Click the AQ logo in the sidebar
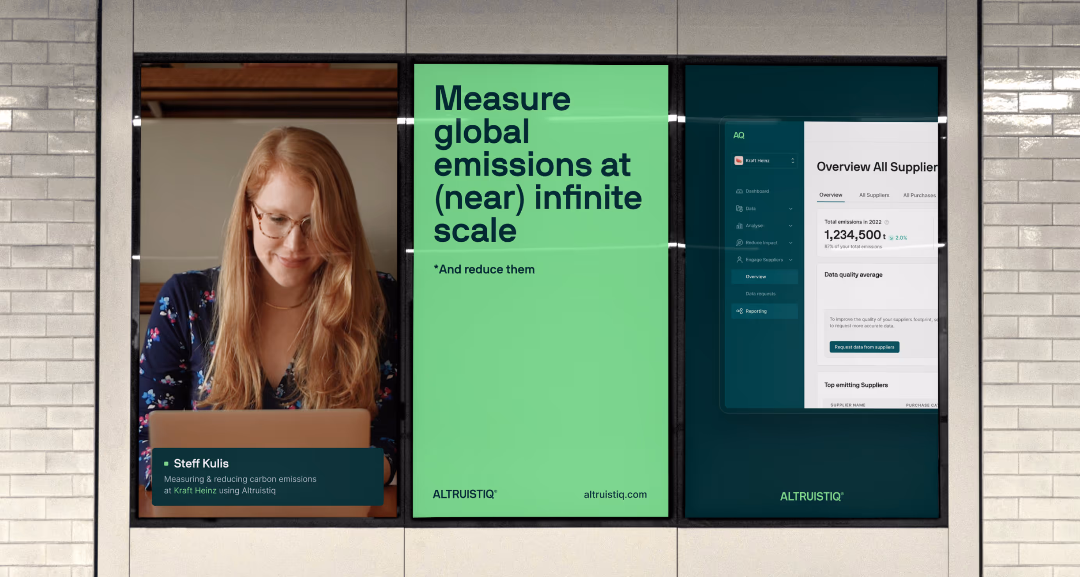 pos(739,135)
